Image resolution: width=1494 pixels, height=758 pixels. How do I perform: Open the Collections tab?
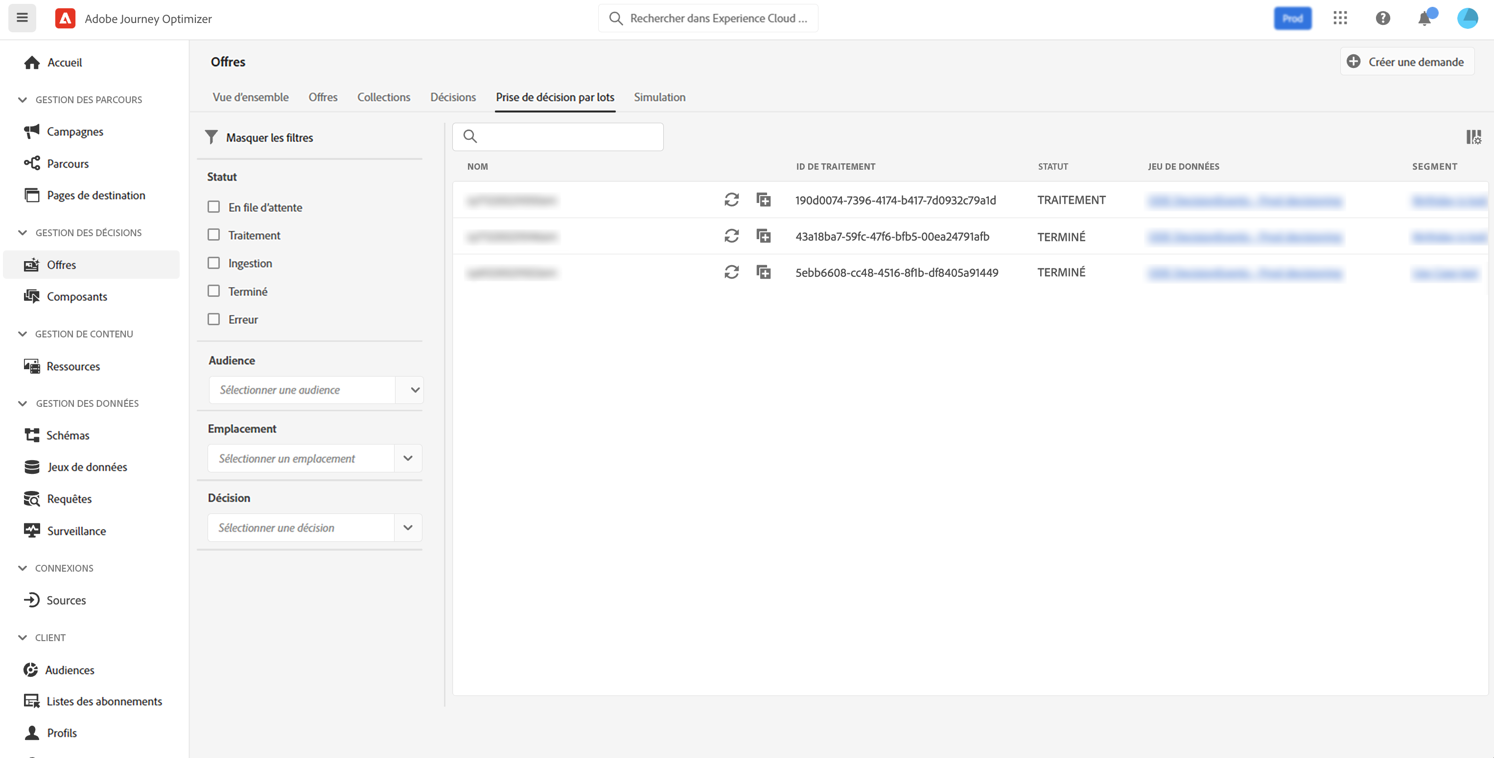[x=383, y=97]
